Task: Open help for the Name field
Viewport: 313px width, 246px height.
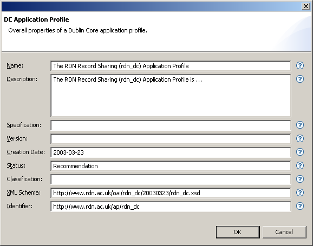Action: (x=300, y=65)
